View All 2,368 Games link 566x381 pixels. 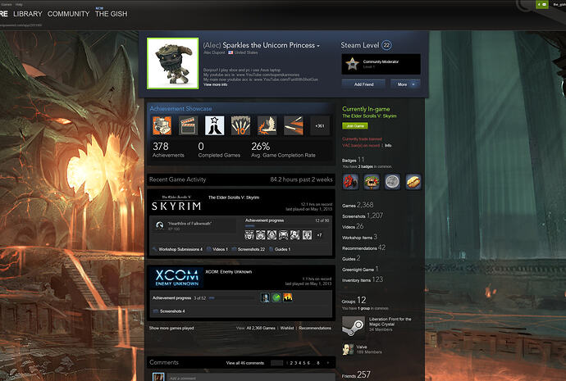pyautogui.click(x=261, y=328)
